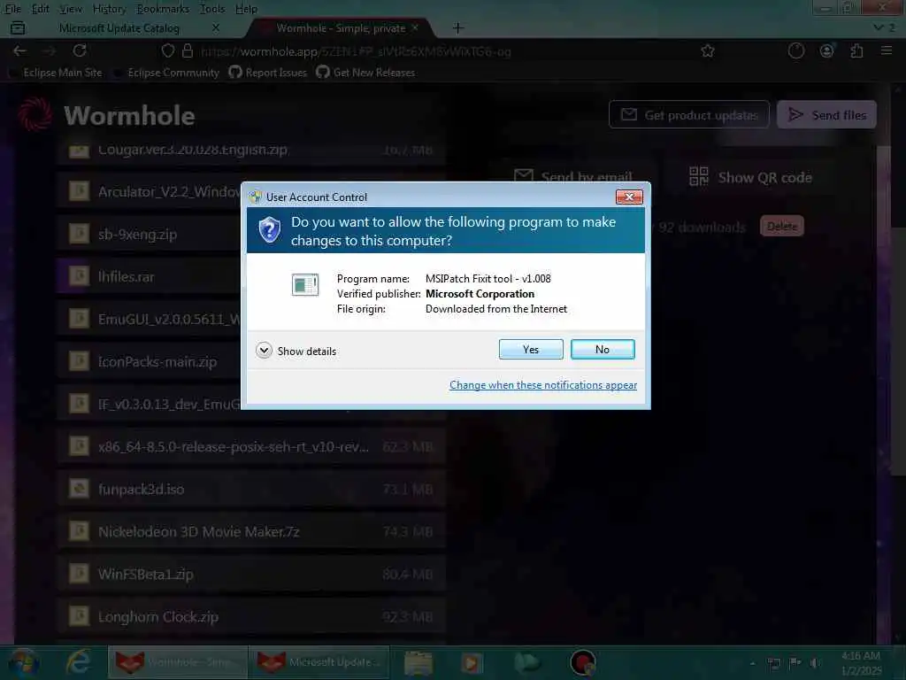Viewport: 906px width, 680px height.
Task: Select the Wormhole - Simple, private tab
Action: click(341, 27)
